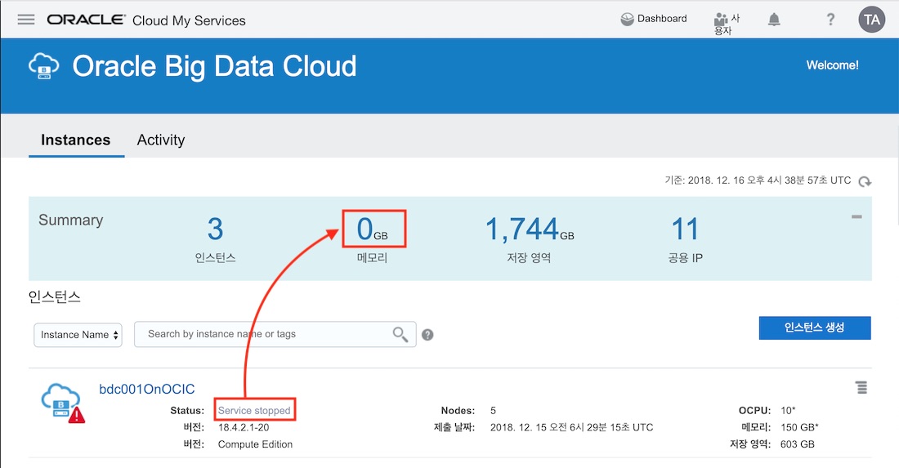899x468 pixels.
Task: Click the 인스턴스 생성 button
Action: point(814,328)
